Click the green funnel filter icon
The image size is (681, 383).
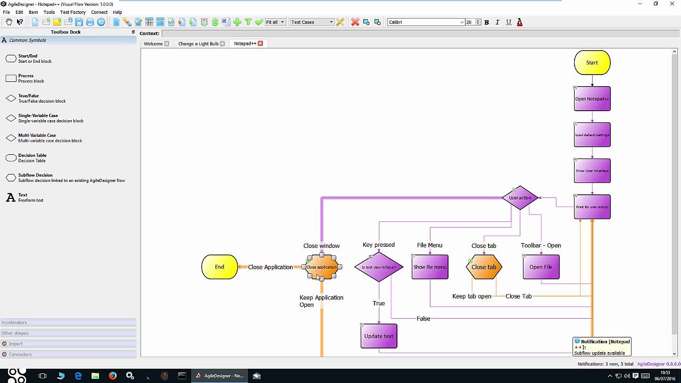click(248, 22)
